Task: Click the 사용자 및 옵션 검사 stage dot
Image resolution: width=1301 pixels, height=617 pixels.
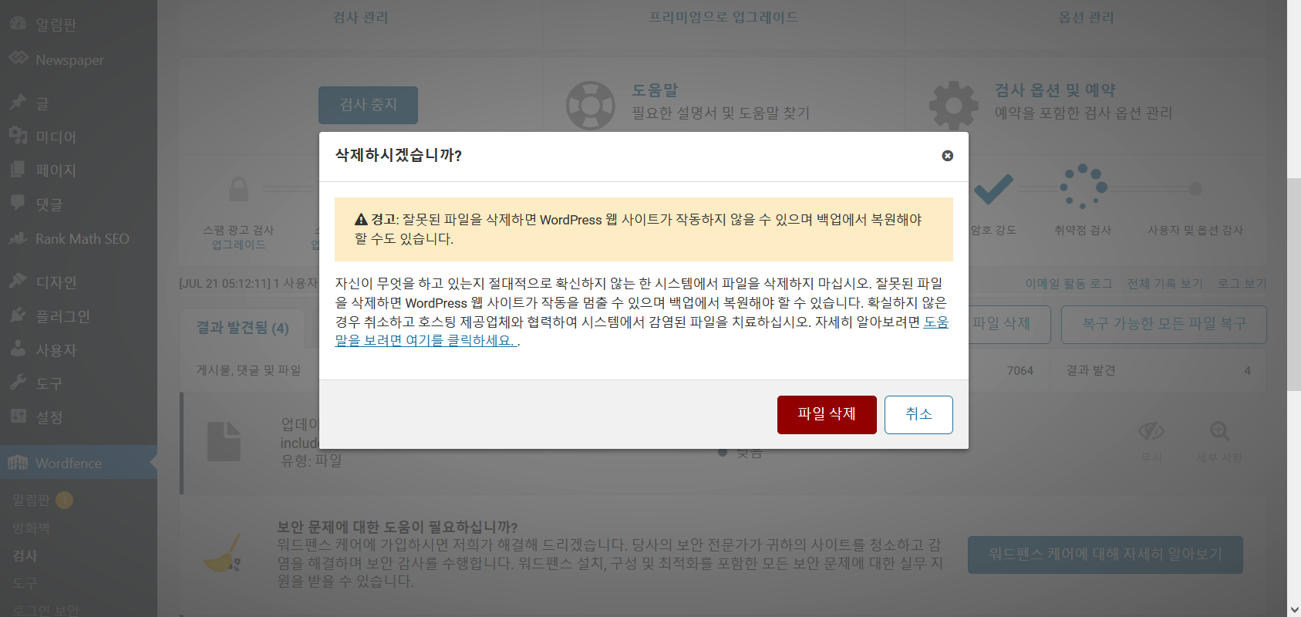Action: pyautogui.click(x=1195, y=188)
